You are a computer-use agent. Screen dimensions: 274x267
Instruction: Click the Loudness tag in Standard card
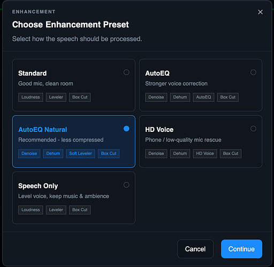click(x=31, y=97)
